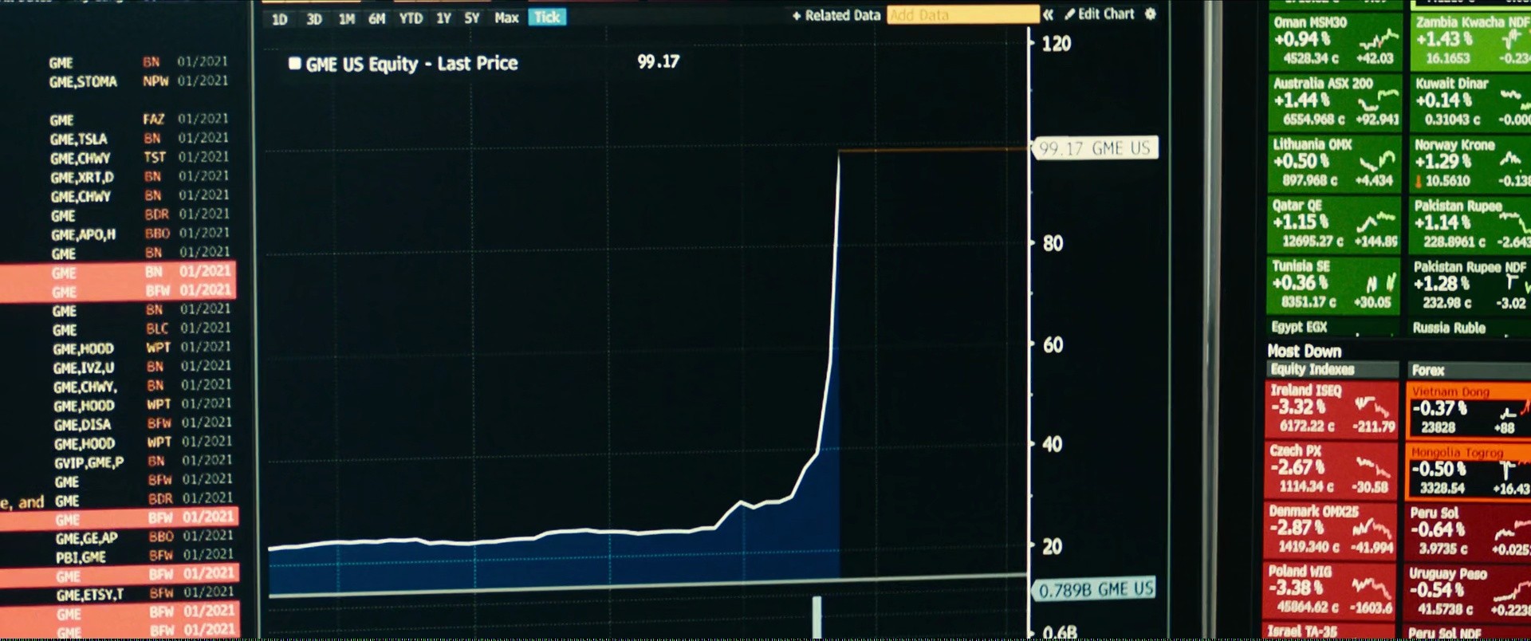Select the 5Y range tab
This screenshot has height=641, width=1531.
coord(472,18)
